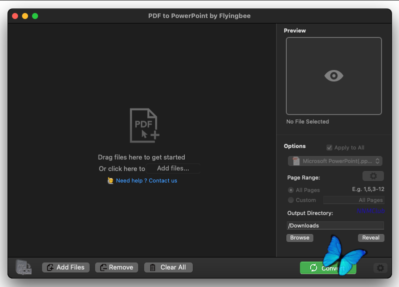The image size is (399, 287).
Task: Open page range gear settings
Action: 373,176
